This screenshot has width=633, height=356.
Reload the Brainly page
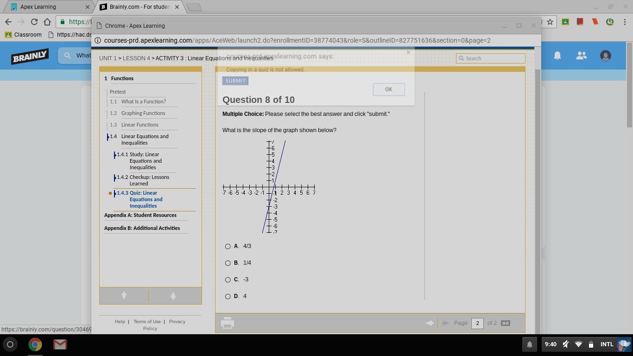[34, 22]
